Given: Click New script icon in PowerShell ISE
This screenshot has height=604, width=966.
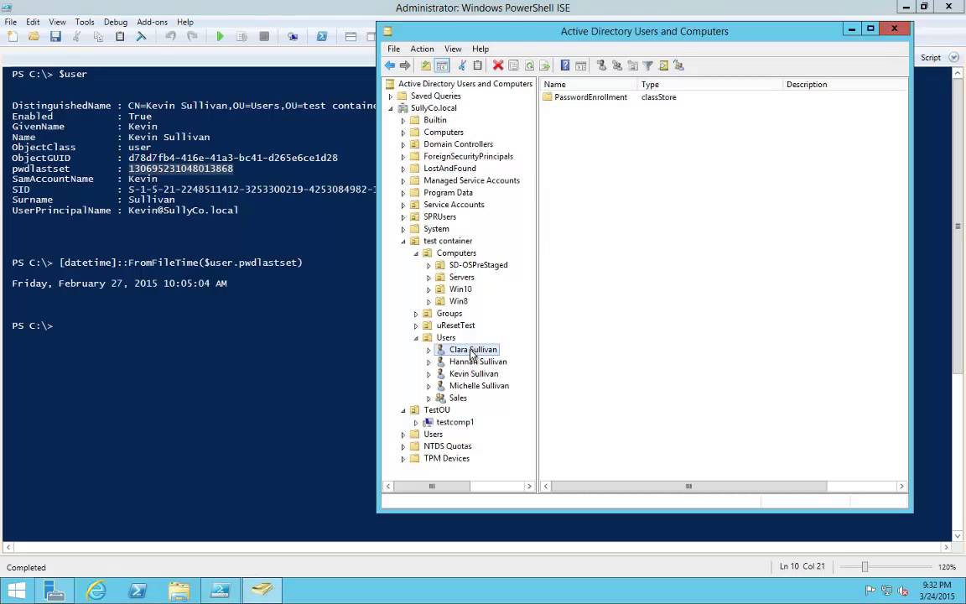Looking at the screenshot, I should [x=13, y=36].
